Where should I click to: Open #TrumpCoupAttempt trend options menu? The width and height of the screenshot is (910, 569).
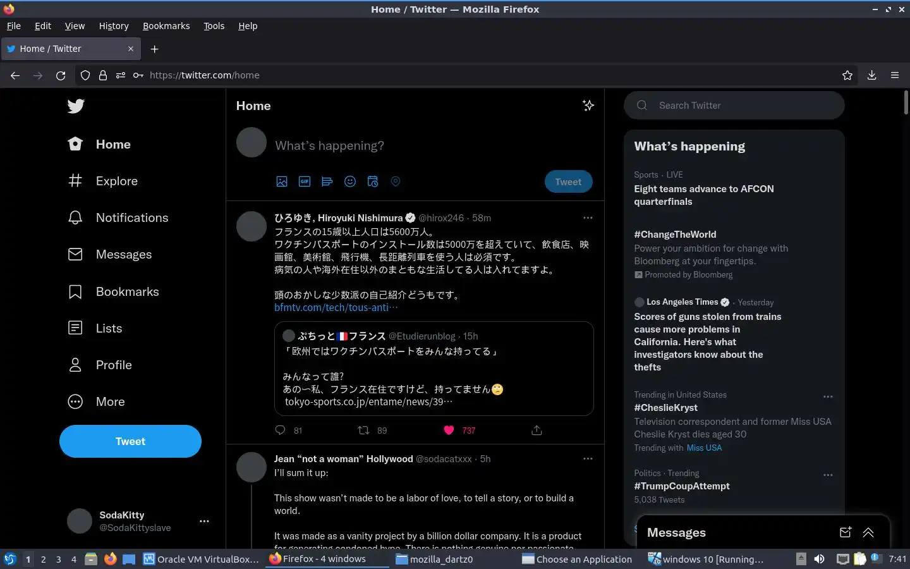point(828,475)
